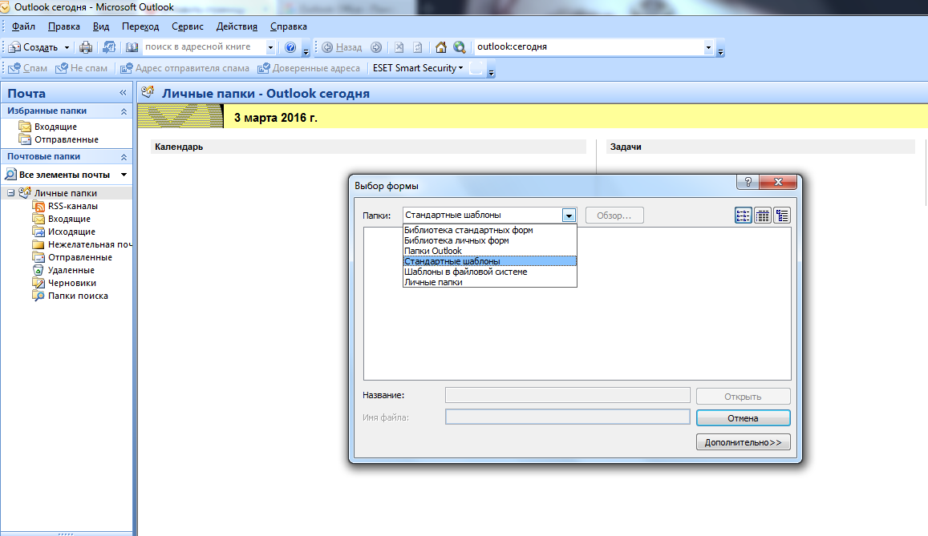This screenshot has height=536, width=928.
Task: Open the Сервис menu
Action: (188, 26)
